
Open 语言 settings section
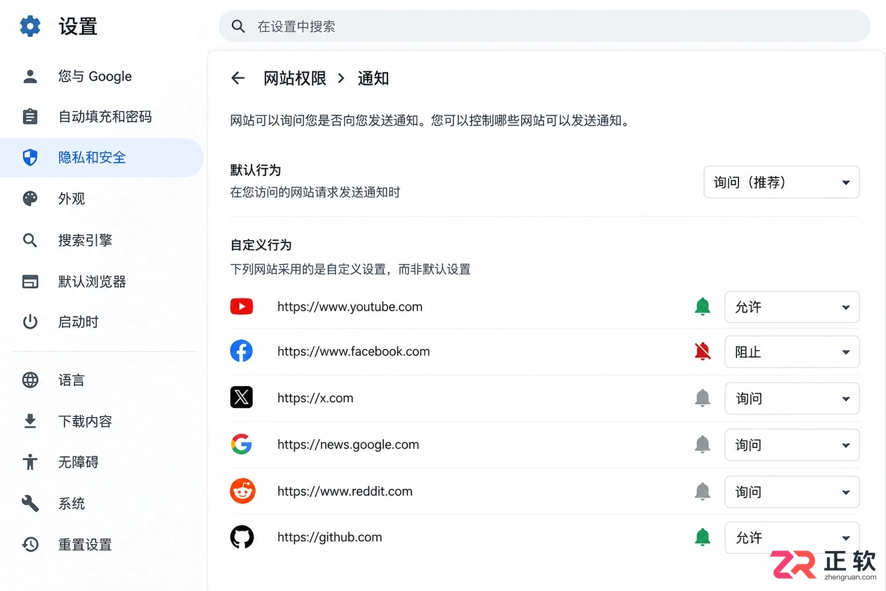click(102, 380)
